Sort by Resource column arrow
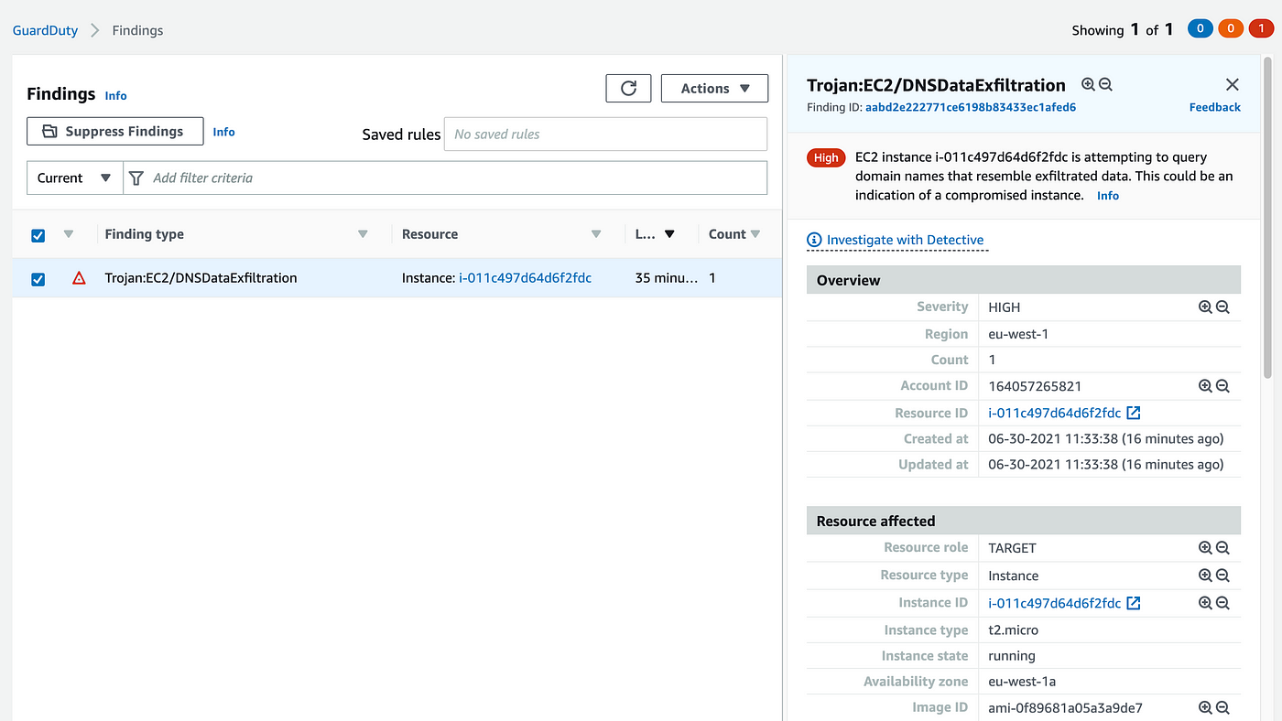Screen dimensions: 1282x721 point(596,234)
